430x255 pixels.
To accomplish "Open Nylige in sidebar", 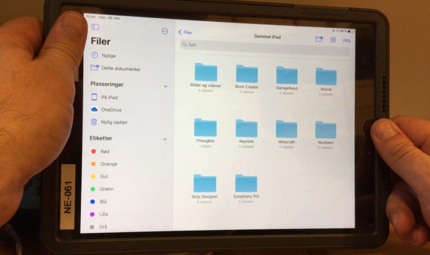I will [108, 56].
